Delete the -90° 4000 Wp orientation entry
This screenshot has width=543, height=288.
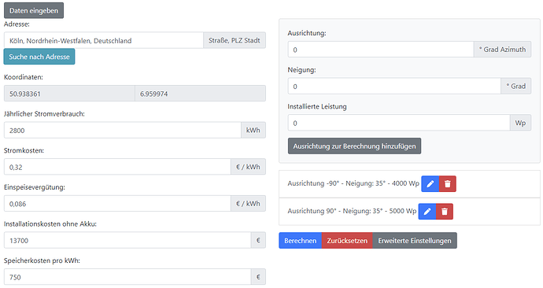(448, 184)
